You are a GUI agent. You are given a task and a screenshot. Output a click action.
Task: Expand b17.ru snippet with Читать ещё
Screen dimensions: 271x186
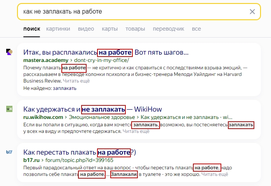coord(215,174)
